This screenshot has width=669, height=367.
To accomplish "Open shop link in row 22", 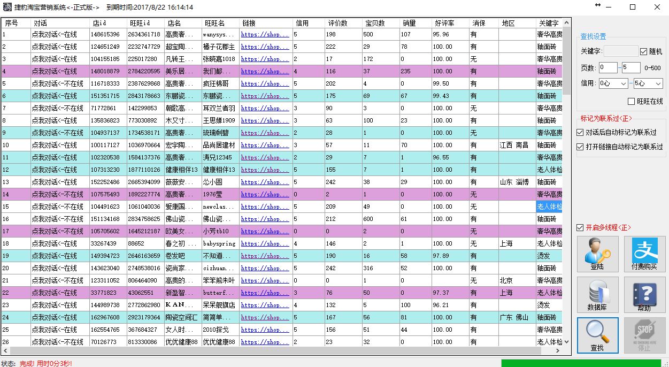I will click(265, 293).
